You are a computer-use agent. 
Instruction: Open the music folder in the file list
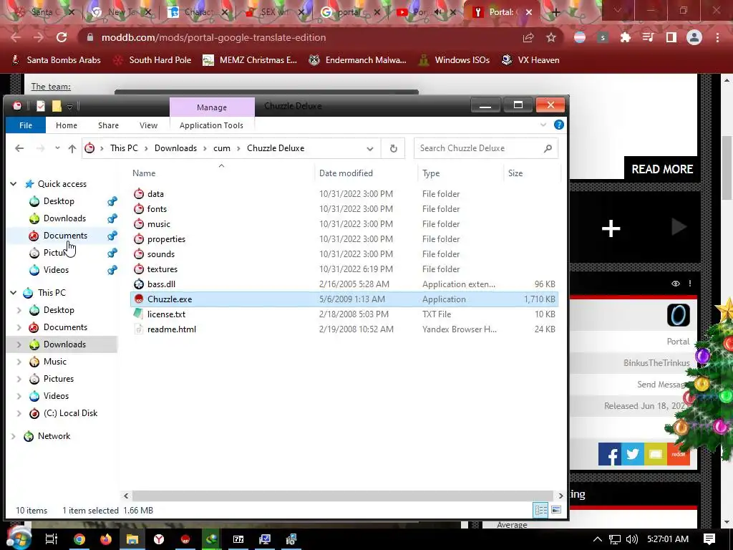(158, 223)
